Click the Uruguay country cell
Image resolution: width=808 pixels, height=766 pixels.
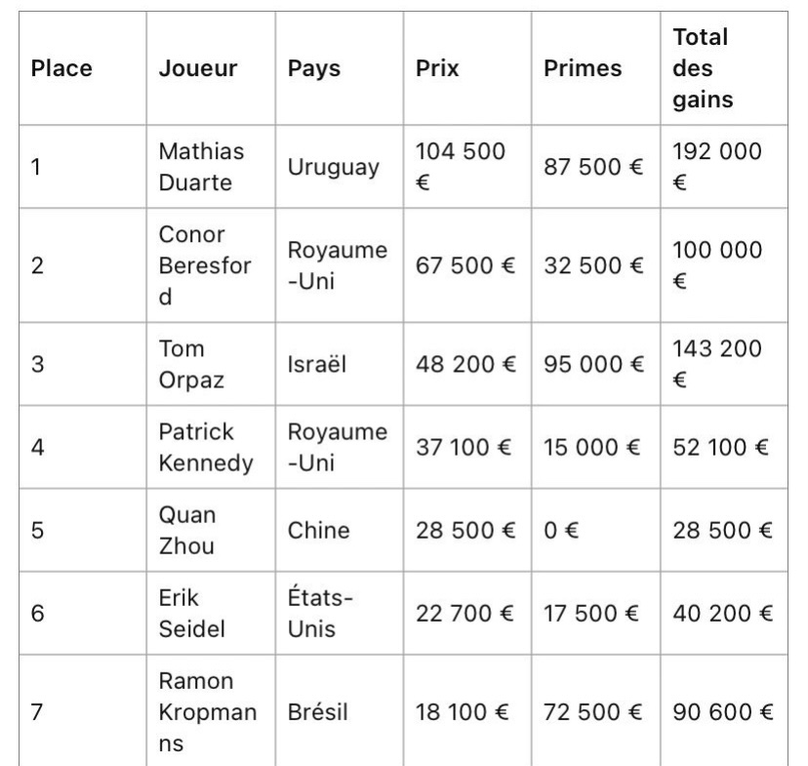pyautogui.click(x=333, y=167)
